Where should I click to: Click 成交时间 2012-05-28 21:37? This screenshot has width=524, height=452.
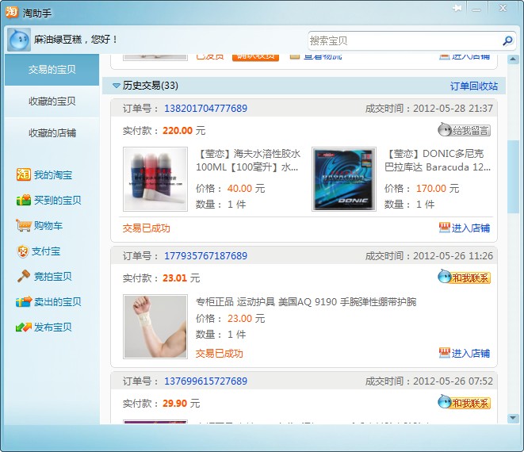429,109
